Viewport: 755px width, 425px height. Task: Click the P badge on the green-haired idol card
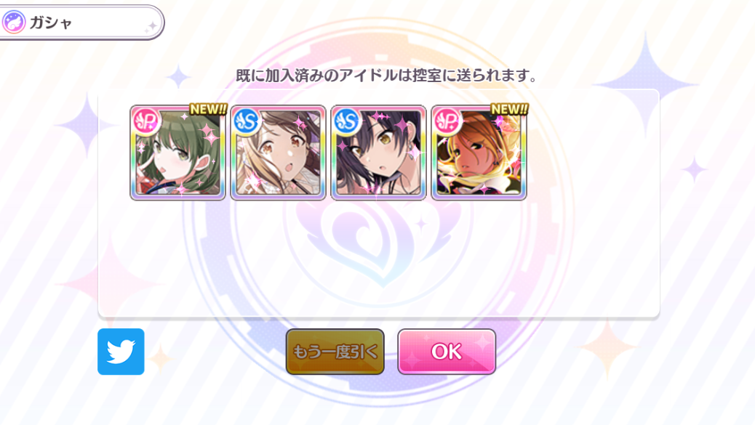coord(146,121)
